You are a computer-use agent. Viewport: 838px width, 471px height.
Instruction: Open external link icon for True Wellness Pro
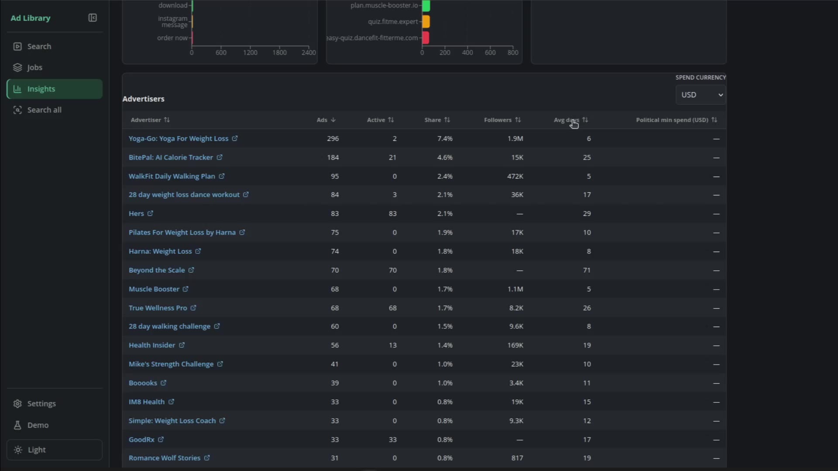point(193,308)
